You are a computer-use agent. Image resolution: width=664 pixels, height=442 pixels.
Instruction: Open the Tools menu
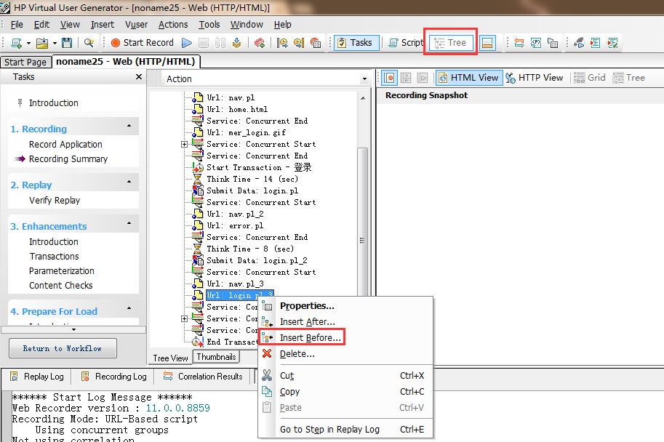(209, 25)
